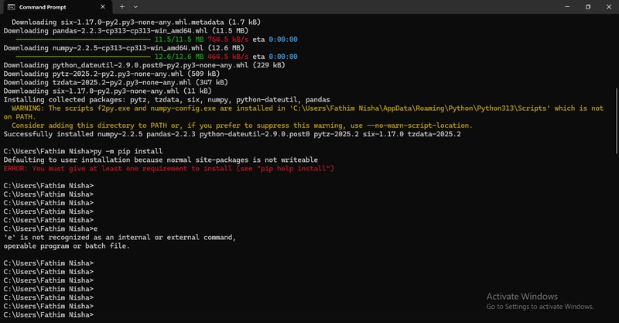Click the vertical scrollbar thumb
Image resolution: width=619 pixels, height=323 pixels.
[617, 121]
